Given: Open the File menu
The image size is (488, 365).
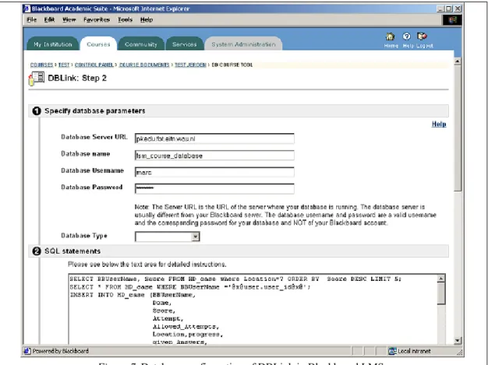Looking at the screenshot, I should 31,20.
